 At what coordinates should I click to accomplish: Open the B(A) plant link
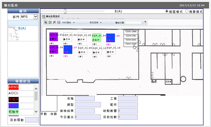pos(22,28)
